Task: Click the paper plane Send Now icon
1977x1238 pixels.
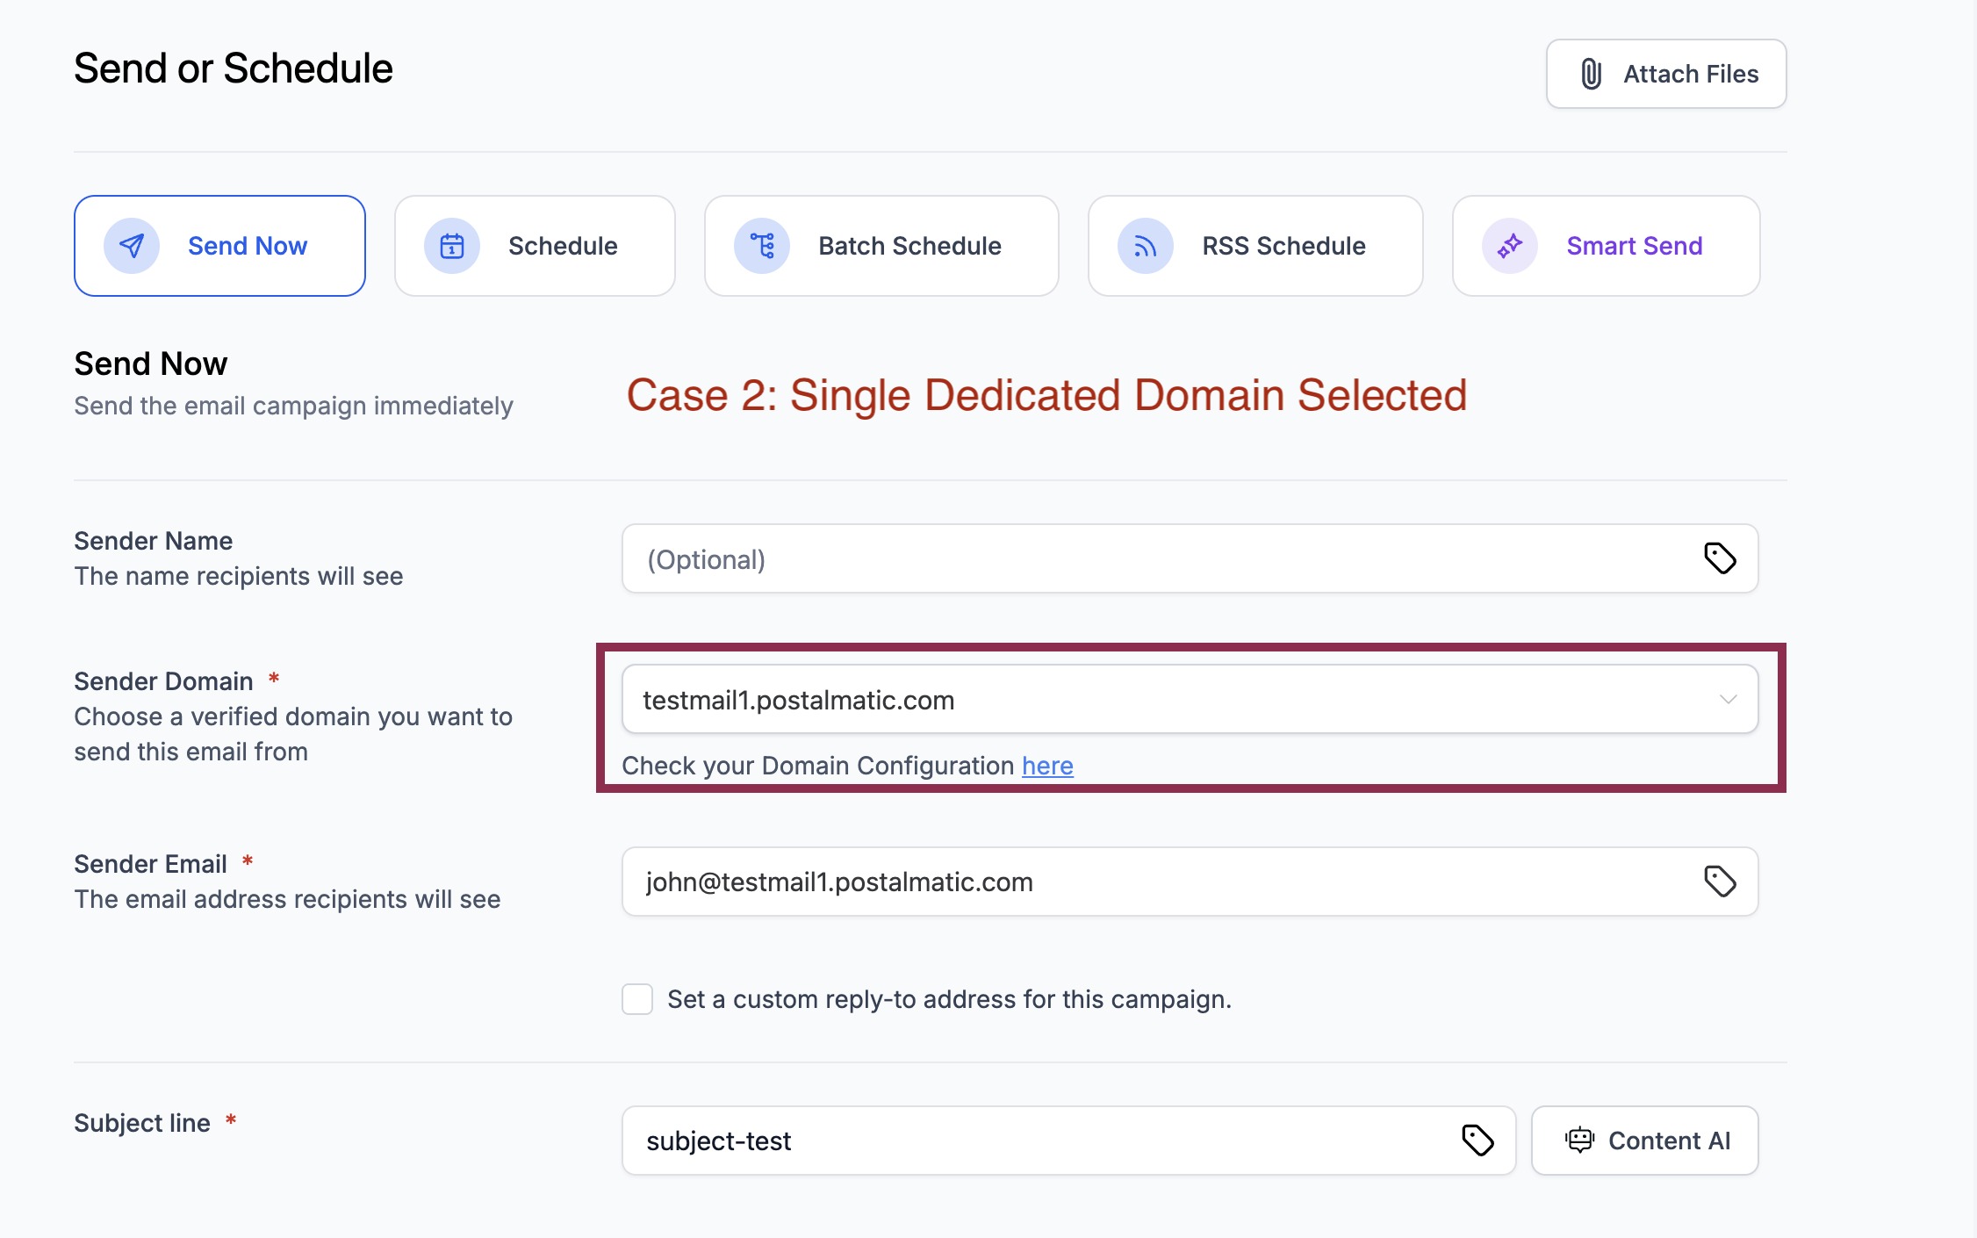Action: point(132,246)
